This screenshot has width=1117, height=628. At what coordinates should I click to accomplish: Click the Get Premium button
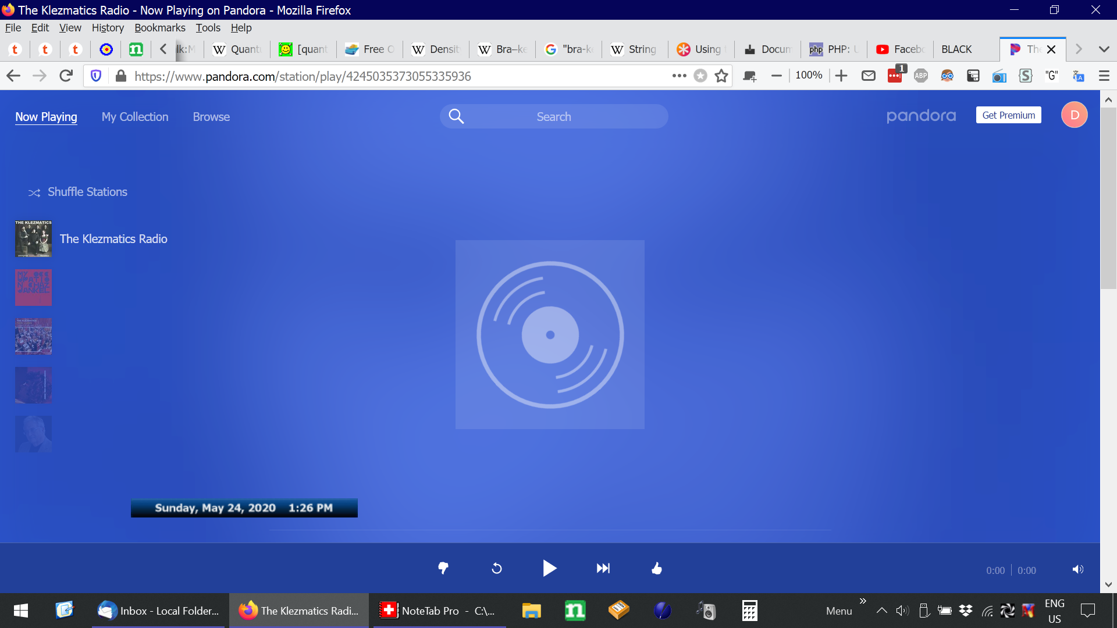(x=1008, y=115)
